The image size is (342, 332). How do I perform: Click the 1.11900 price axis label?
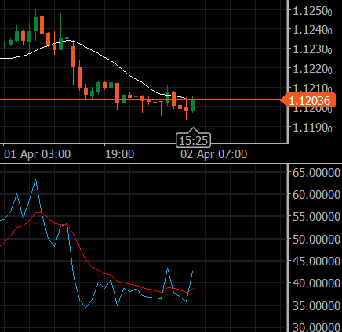(312, 128)
